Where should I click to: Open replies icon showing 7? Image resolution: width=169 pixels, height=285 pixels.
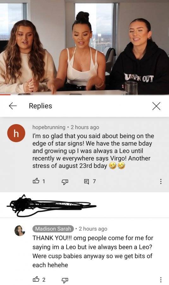(87, 181)
